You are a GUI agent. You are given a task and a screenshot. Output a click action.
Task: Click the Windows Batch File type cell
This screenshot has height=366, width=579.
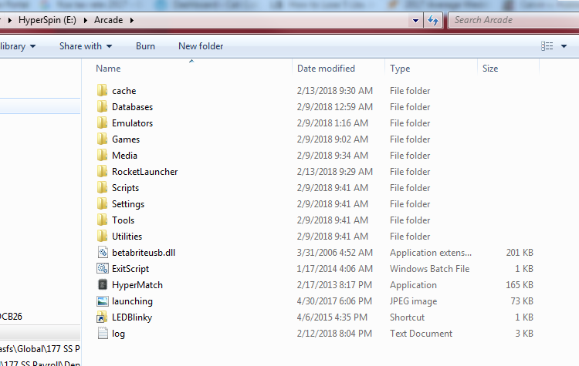(429, 269)
